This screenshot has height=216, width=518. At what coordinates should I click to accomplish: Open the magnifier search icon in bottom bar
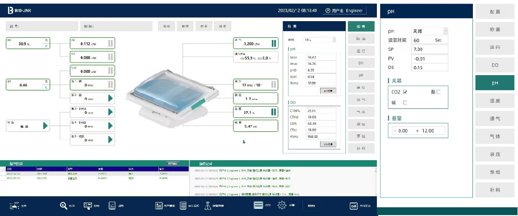coord(64,206)
